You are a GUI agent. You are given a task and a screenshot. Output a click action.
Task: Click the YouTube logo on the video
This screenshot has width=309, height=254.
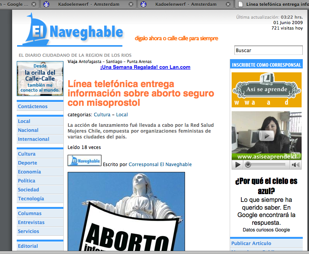(x=294, y=156)
